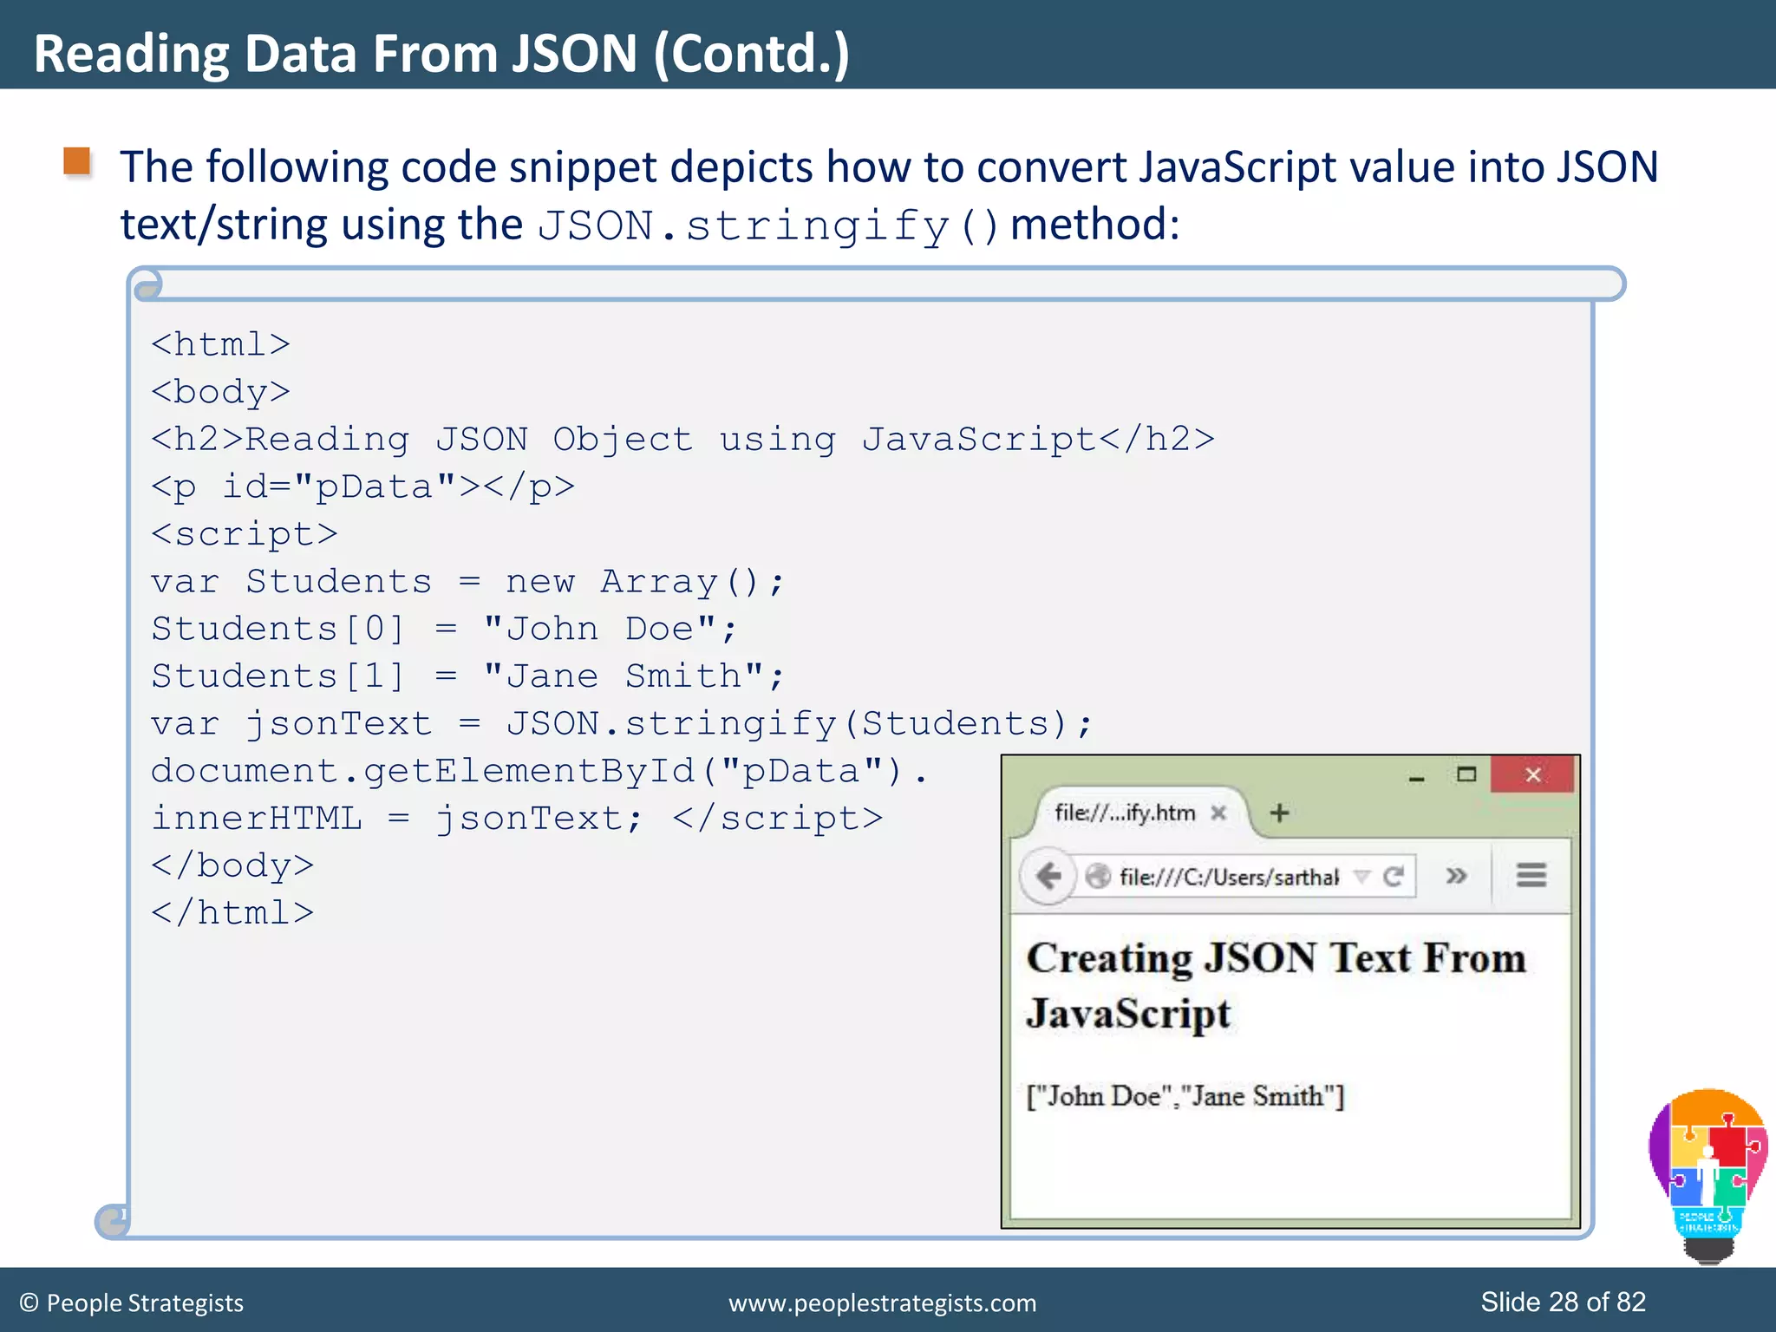Select the file://...ify.htm browser tab
Screen dimensions: 1776x1332
coord(1140,813)
